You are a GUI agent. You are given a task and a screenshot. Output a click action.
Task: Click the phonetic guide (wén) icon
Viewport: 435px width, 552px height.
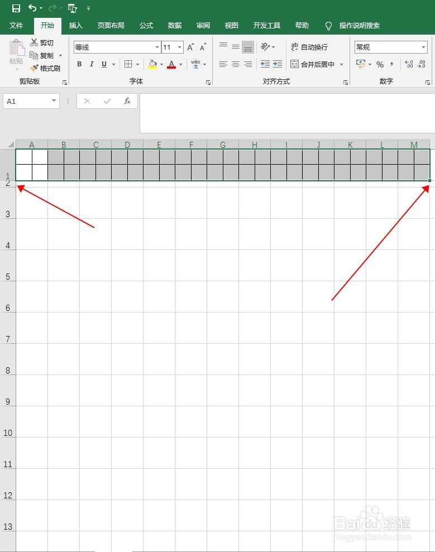pyautogui.click(x=195, y=64)
